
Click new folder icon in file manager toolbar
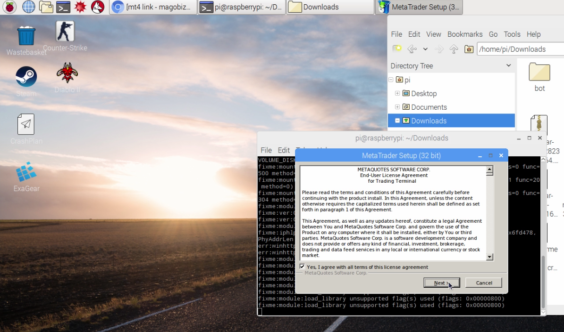pyautogui.click(x=397, y=49)
